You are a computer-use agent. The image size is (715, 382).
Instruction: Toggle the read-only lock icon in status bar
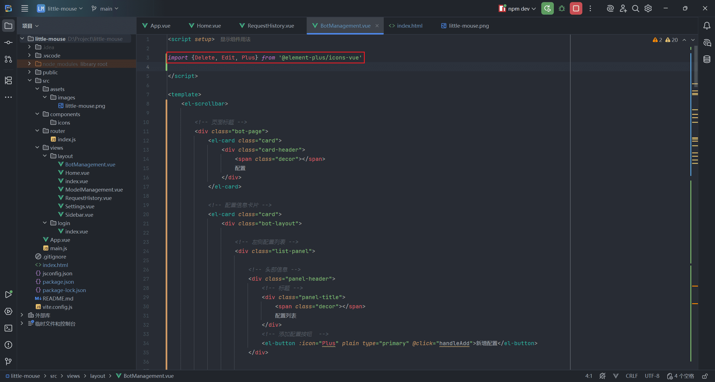[x=705, y=376]
